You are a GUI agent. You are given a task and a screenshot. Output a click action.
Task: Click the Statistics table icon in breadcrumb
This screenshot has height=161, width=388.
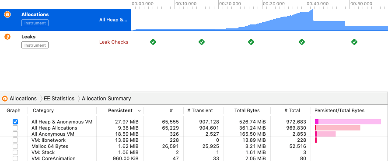(x=47, y=99)
